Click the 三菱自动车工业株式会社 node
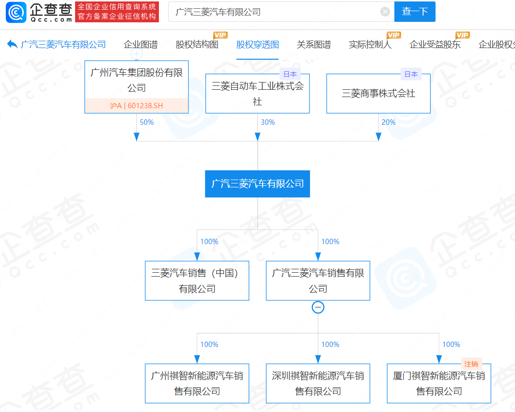This screenshot has width=515, height=412. click(258, 94)
